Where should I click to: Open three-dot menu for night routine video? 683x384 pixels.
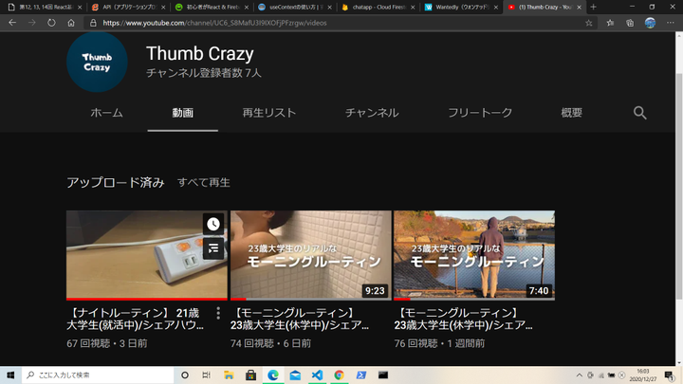(x=218, y=313)
